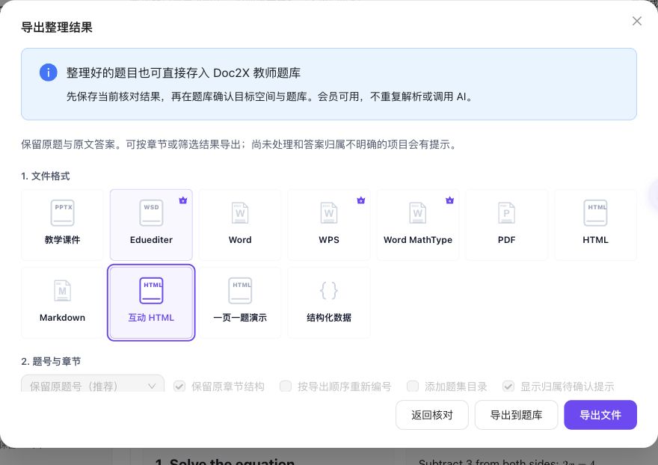The width and height of the screenshot is (658, 465).
Task: Click 'Solve the equation' text in background window
Action: coord(232,461)
